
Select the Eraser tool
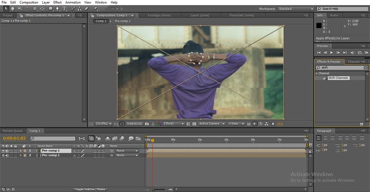(x=86, y=9)
